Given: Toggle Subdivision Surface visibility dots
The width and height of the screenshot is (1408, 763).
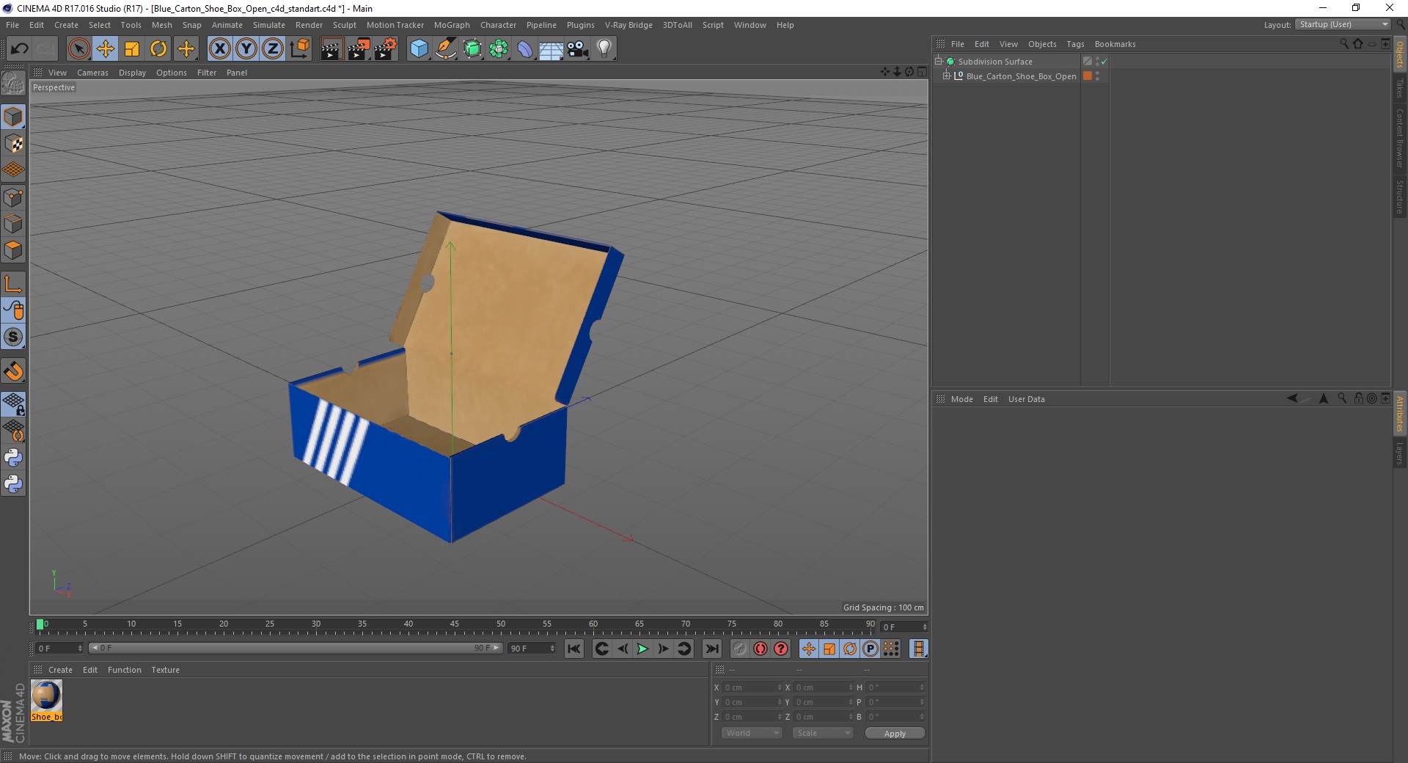Looking at the screenshot, I should [1097, 62].
